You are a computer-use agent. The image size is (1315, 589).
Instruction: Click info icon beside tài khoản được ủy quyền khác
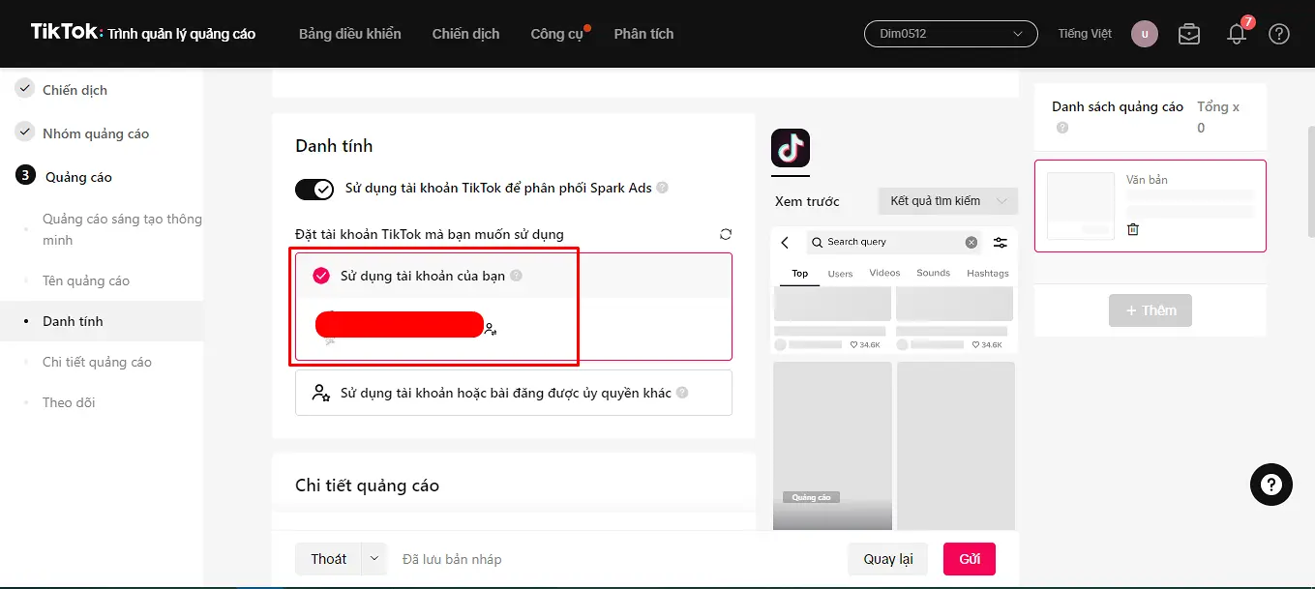pyautogui.click(x=682, y=393)
